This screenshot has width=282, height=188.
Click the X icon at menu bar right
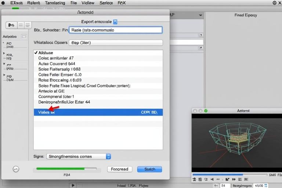[x=280, y=3]
